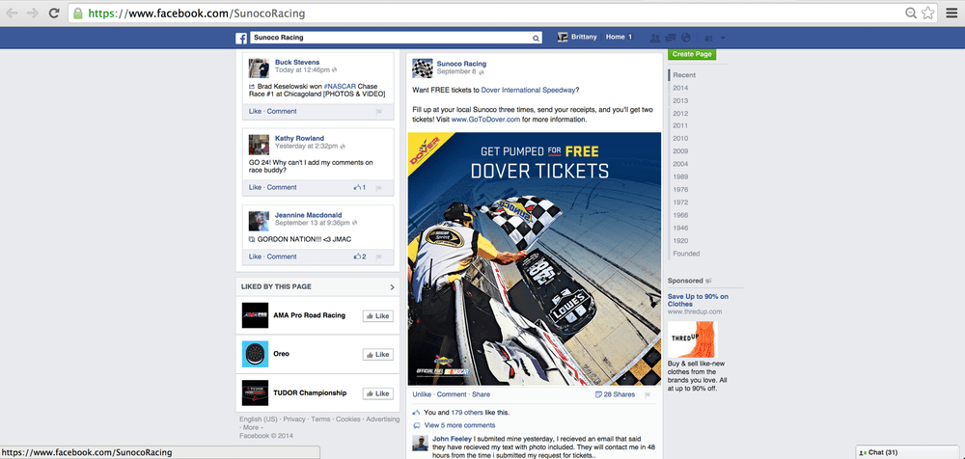This screenshot has height=459, width=965.
Task: Jump to 1920 in timeline
Action: click(x=680, y=240)
